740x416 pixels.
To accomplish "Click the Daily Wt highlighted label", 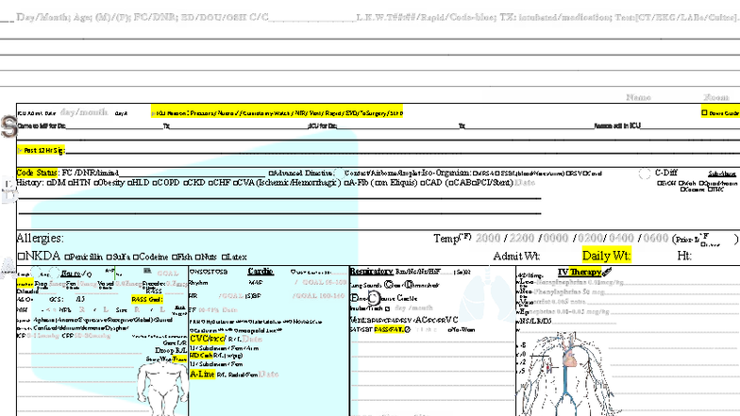I will pos(606,256).
